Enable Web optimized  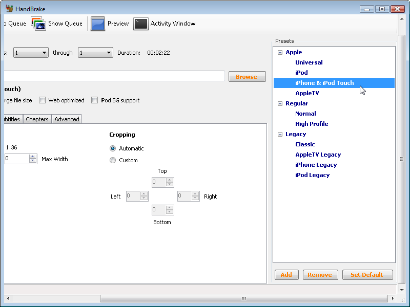43,100
